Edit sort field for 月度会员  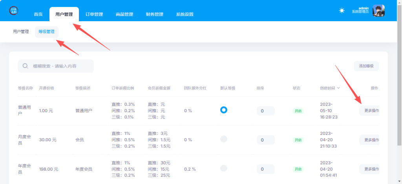266,140
